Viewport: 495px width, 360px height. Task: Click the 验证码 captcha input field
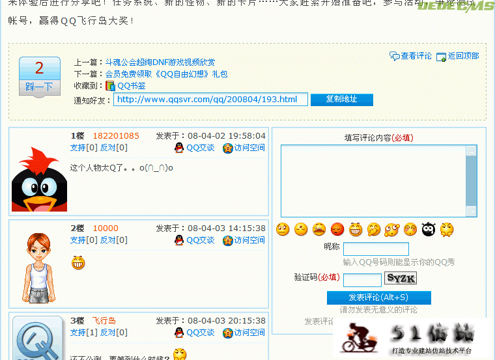[362, 280]
